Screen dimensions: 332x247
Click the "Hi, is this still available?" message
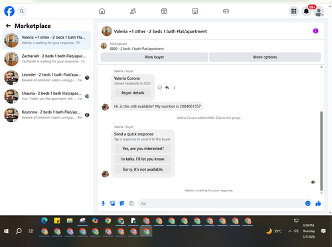157,106
